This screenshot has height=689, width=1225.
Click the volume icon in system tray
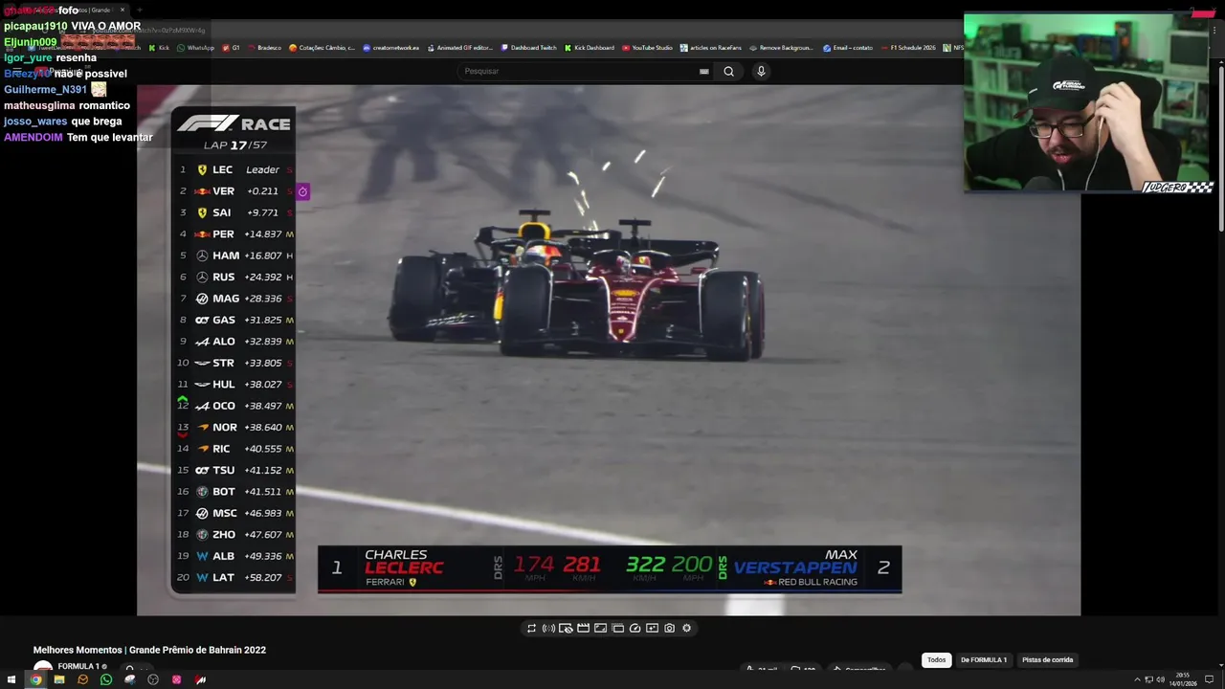pos(1160,679)
